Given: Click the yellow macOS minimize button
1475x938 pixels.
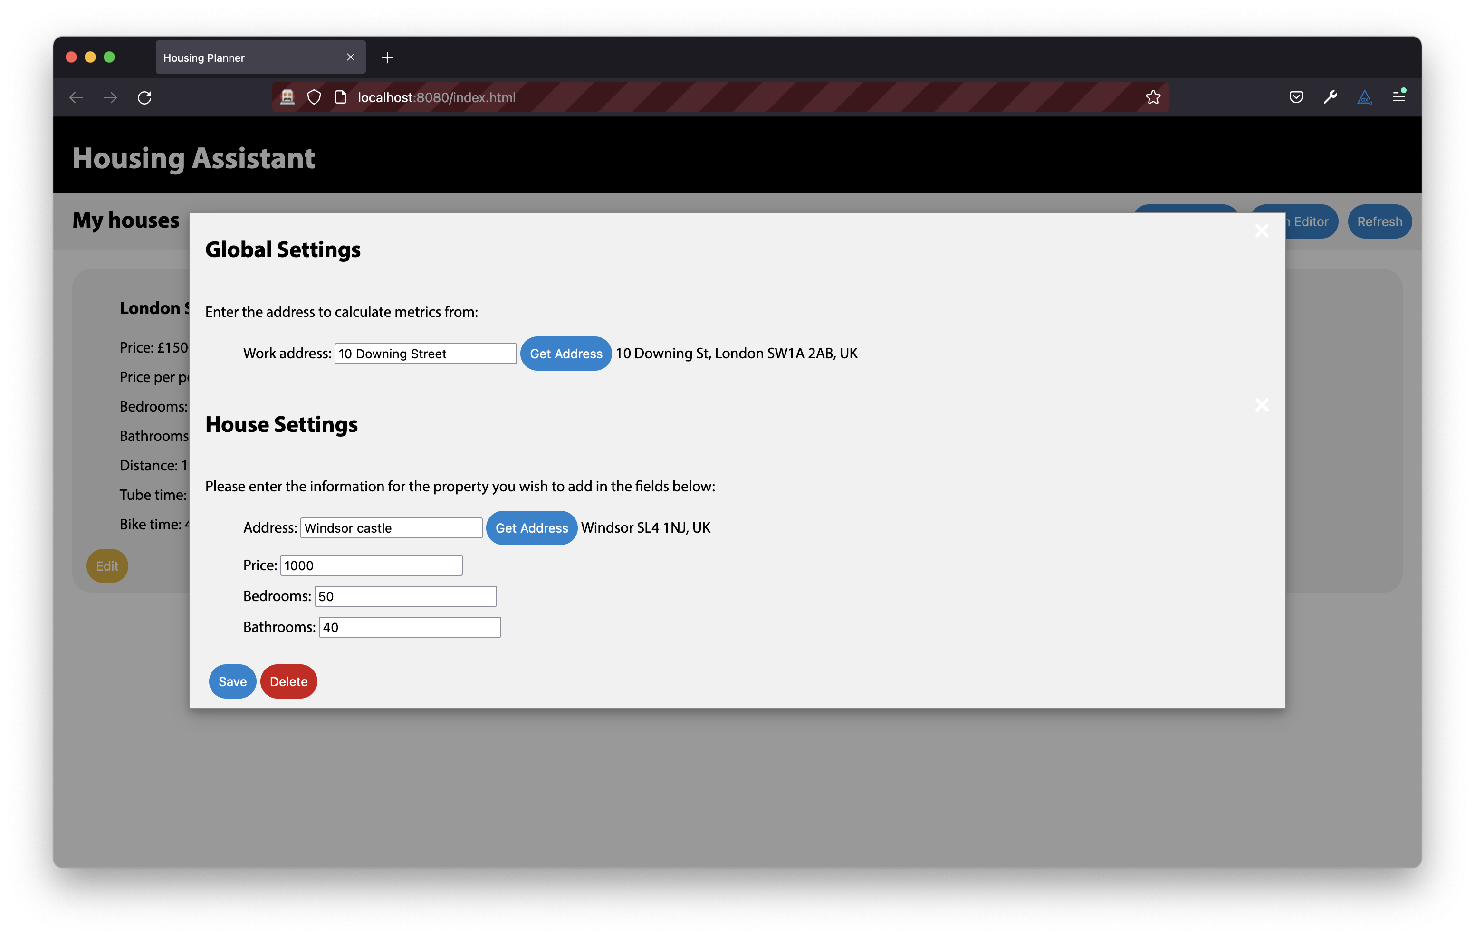Looking at the screenshot, I should click(x=90, y=57).
